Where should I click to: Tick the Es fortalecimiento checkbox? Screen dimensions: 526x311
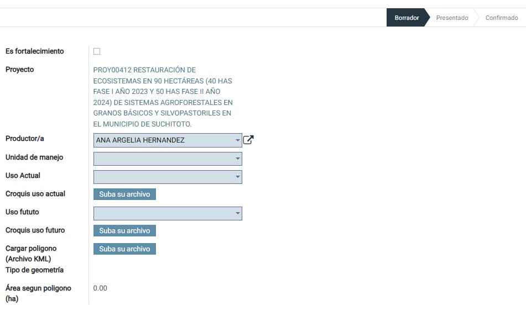(97, 51)
